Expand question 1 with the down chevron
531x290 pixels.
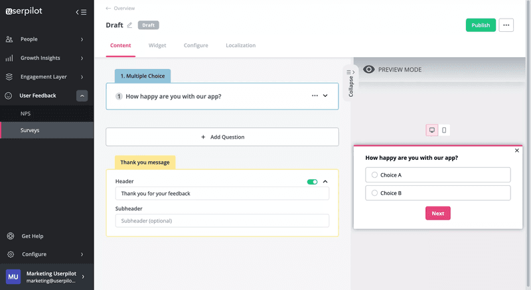click(x=325, y=96)
